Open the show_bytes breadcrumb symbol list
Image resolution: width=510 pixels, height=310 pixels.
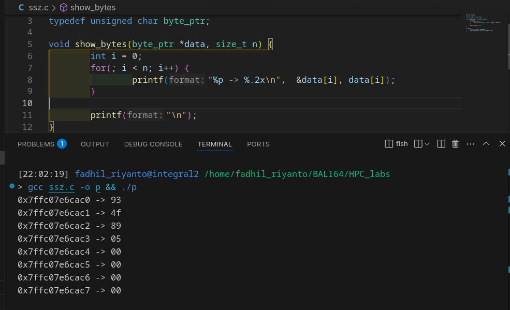point(93,8)
